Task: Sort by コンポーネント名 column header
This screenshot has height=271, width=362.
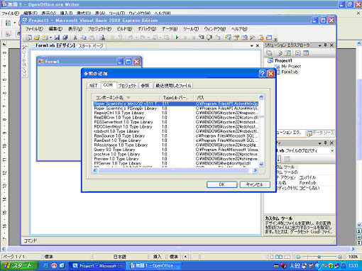Action: click(x=126, y=97)
